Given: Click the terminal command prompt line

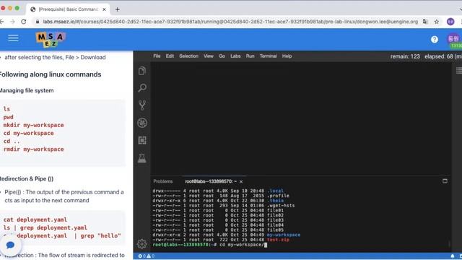Looking at the screenshot, I should (210, 245).
